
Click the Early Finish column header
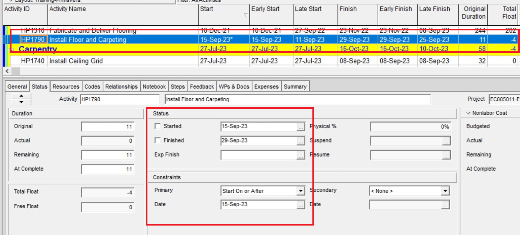(x=398, y=15)
